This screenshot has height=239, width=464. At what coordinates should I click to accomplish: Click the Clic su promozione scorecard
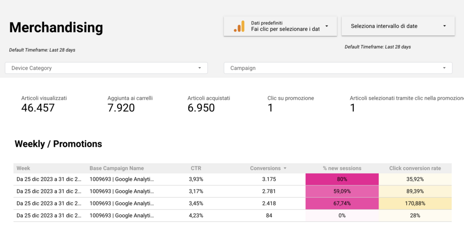click(290, 104)
